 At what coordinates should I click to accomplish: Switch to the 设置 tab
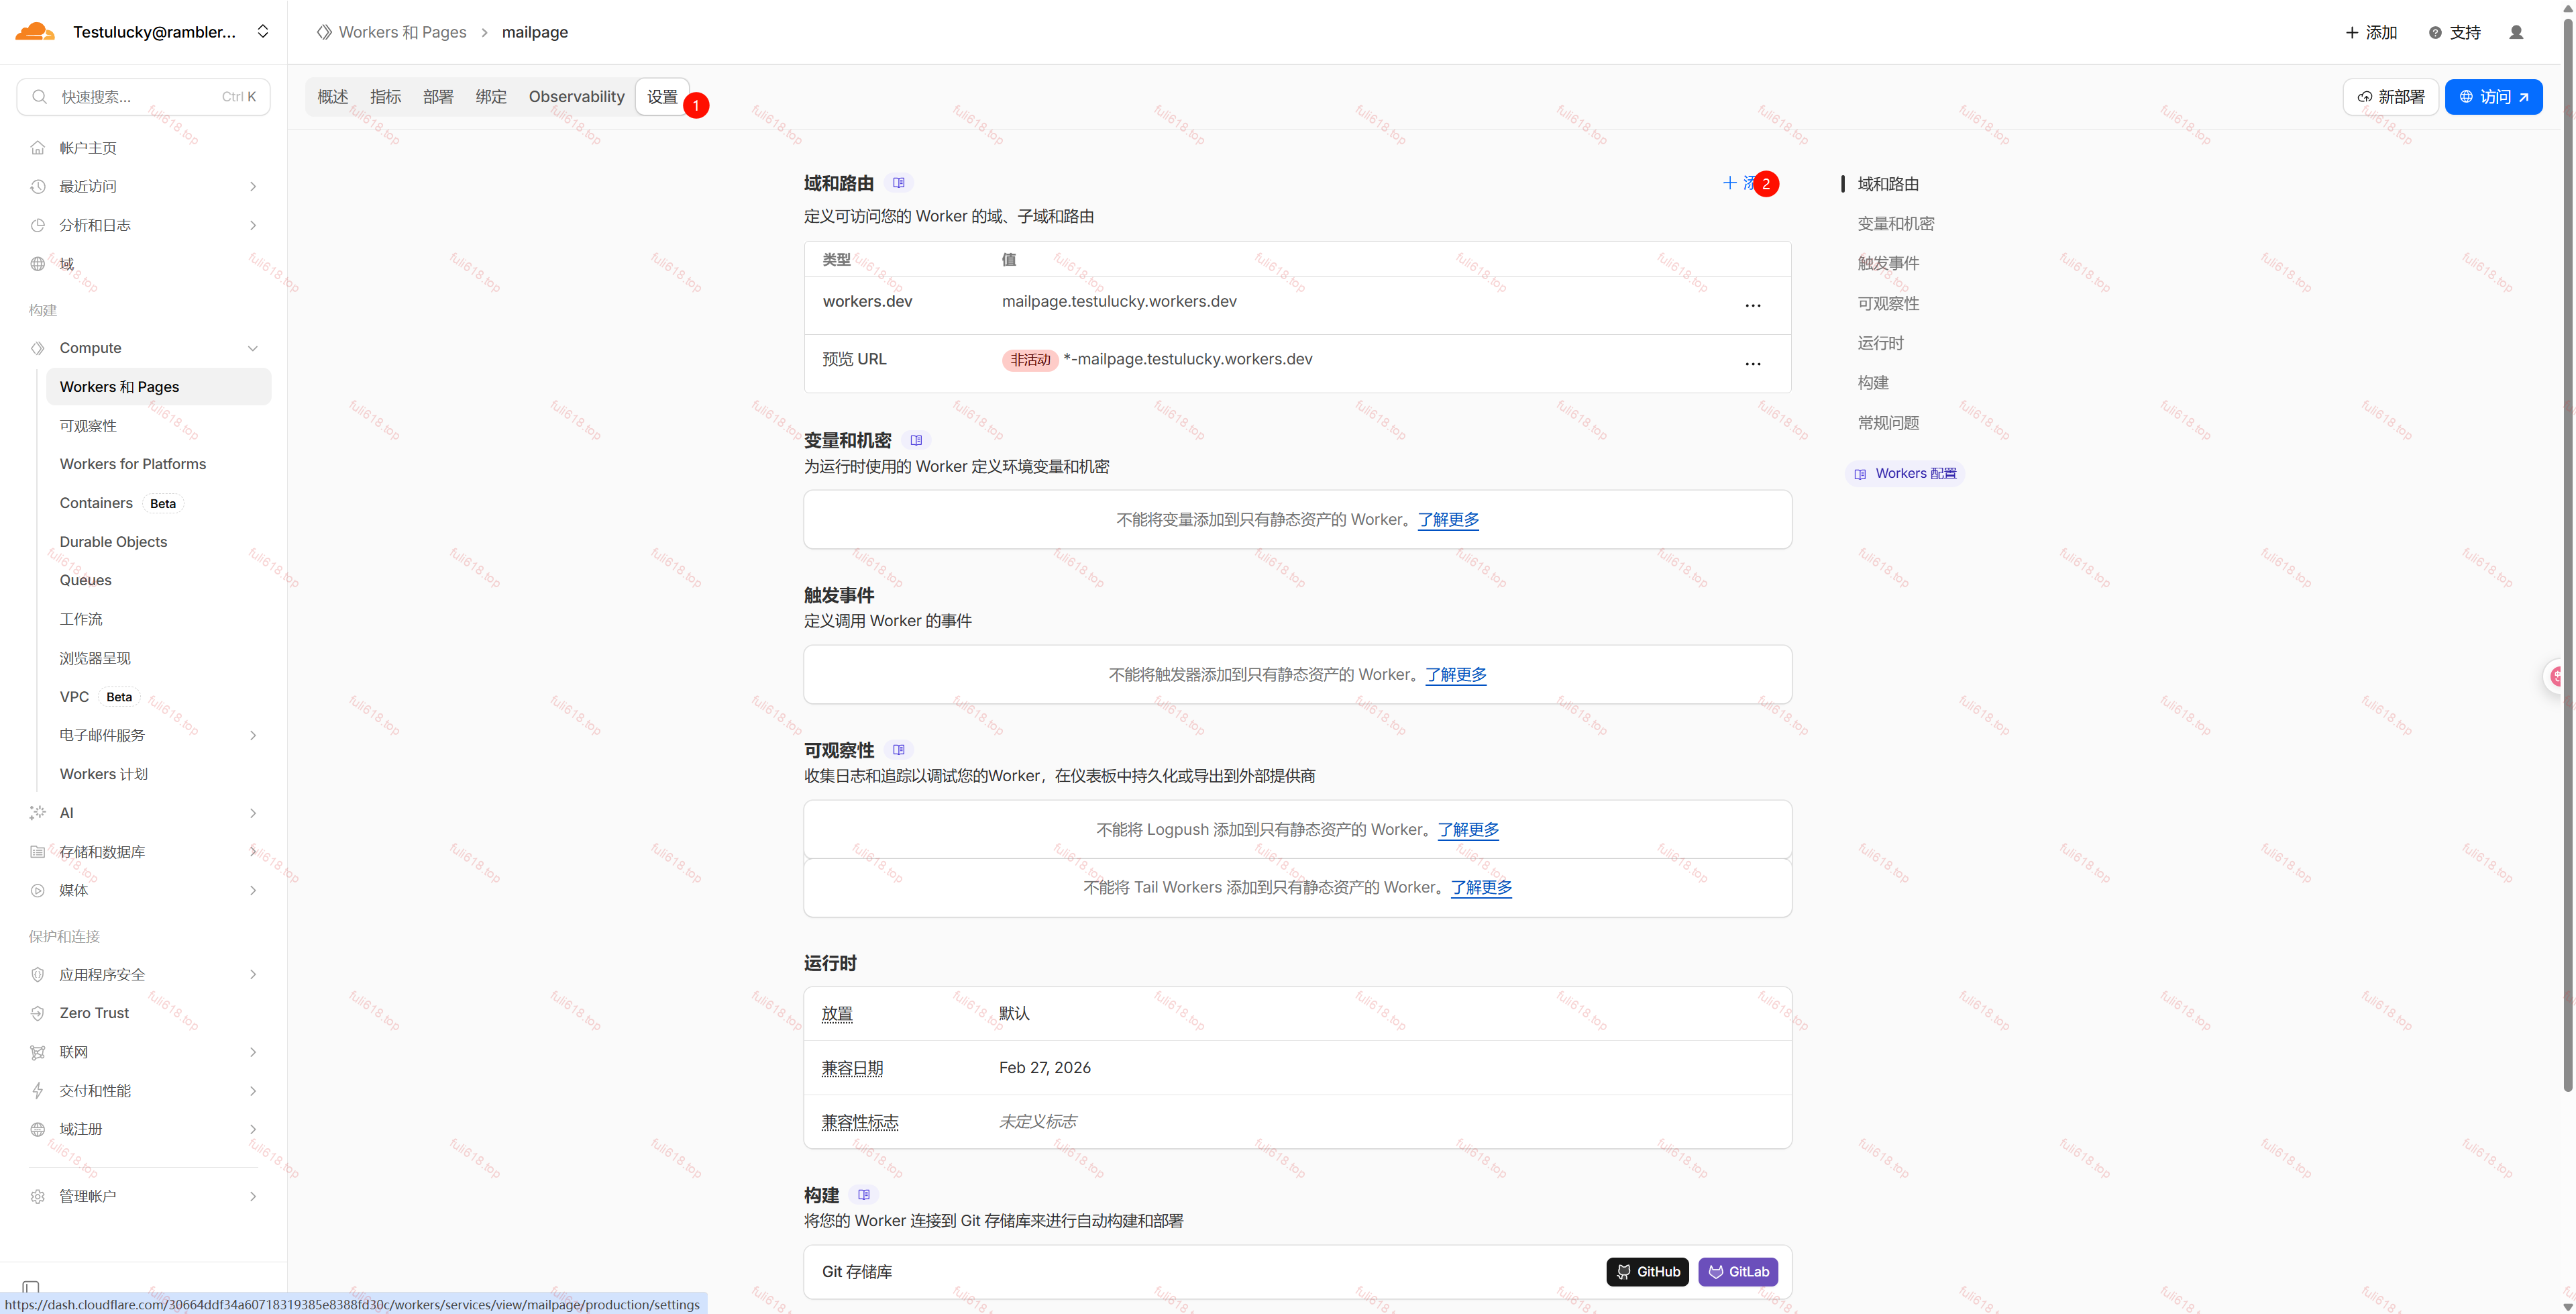coord(662,96)
